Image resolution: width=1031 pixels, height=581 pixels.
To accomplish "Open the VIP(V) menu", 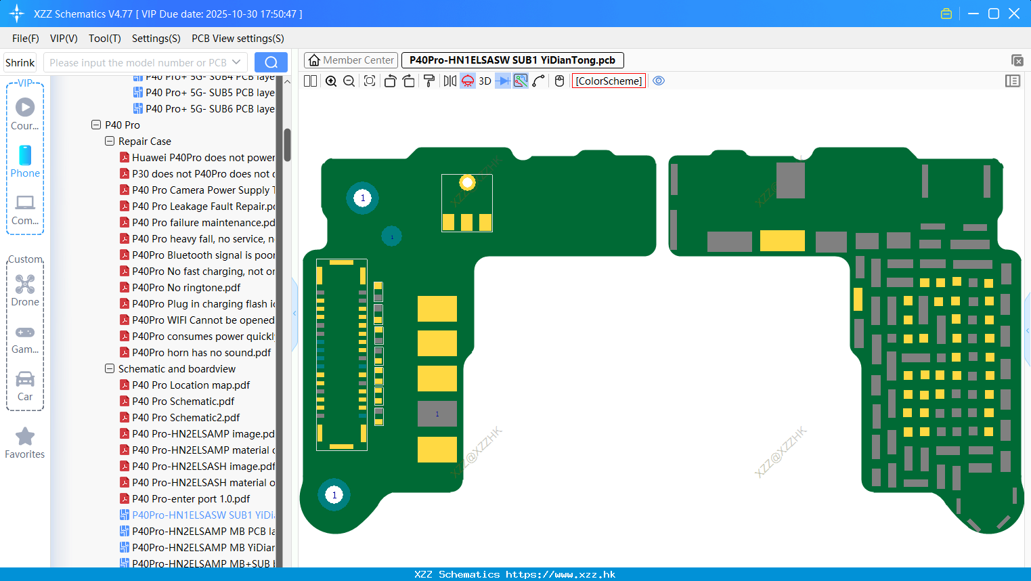I will [64, 39].
